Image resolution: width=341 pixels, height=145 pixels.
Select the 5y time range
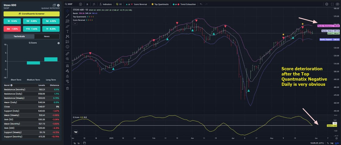[x=75, y=143]
